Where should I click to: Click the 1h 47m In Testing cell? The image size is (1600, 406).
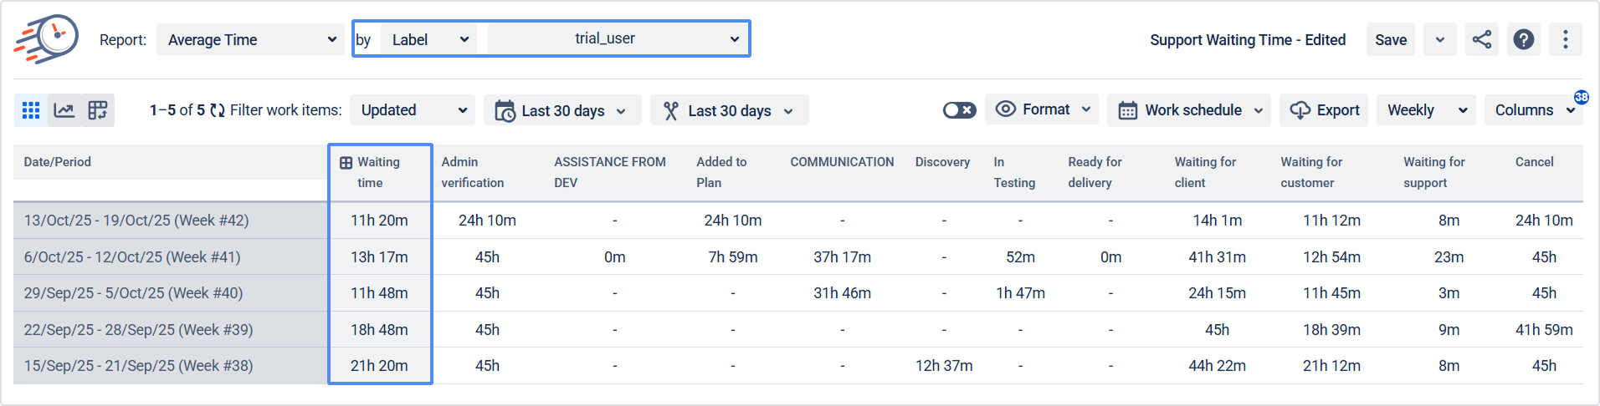[x=1020, y=293]
